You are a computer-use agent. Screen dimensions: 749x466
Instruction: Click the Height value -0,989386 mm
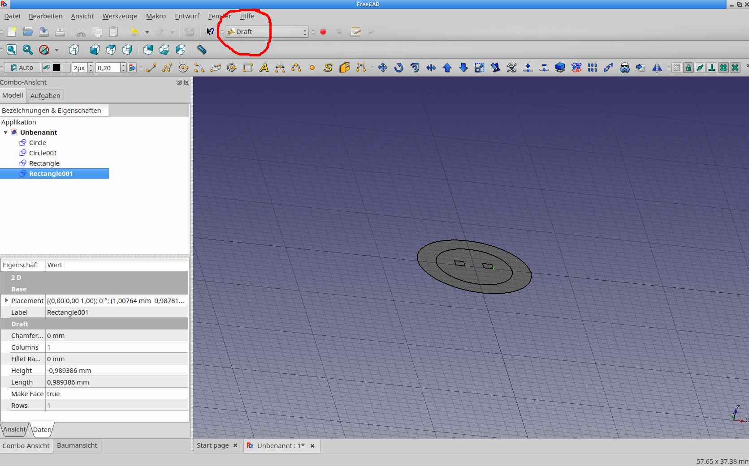coord(117,371)
